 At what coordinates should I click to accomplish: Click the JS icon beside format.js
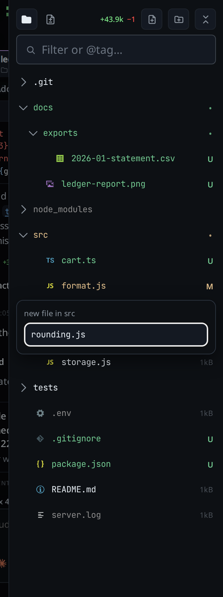50,286
